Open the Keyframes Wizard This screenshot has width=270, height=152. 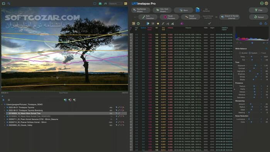141,10
